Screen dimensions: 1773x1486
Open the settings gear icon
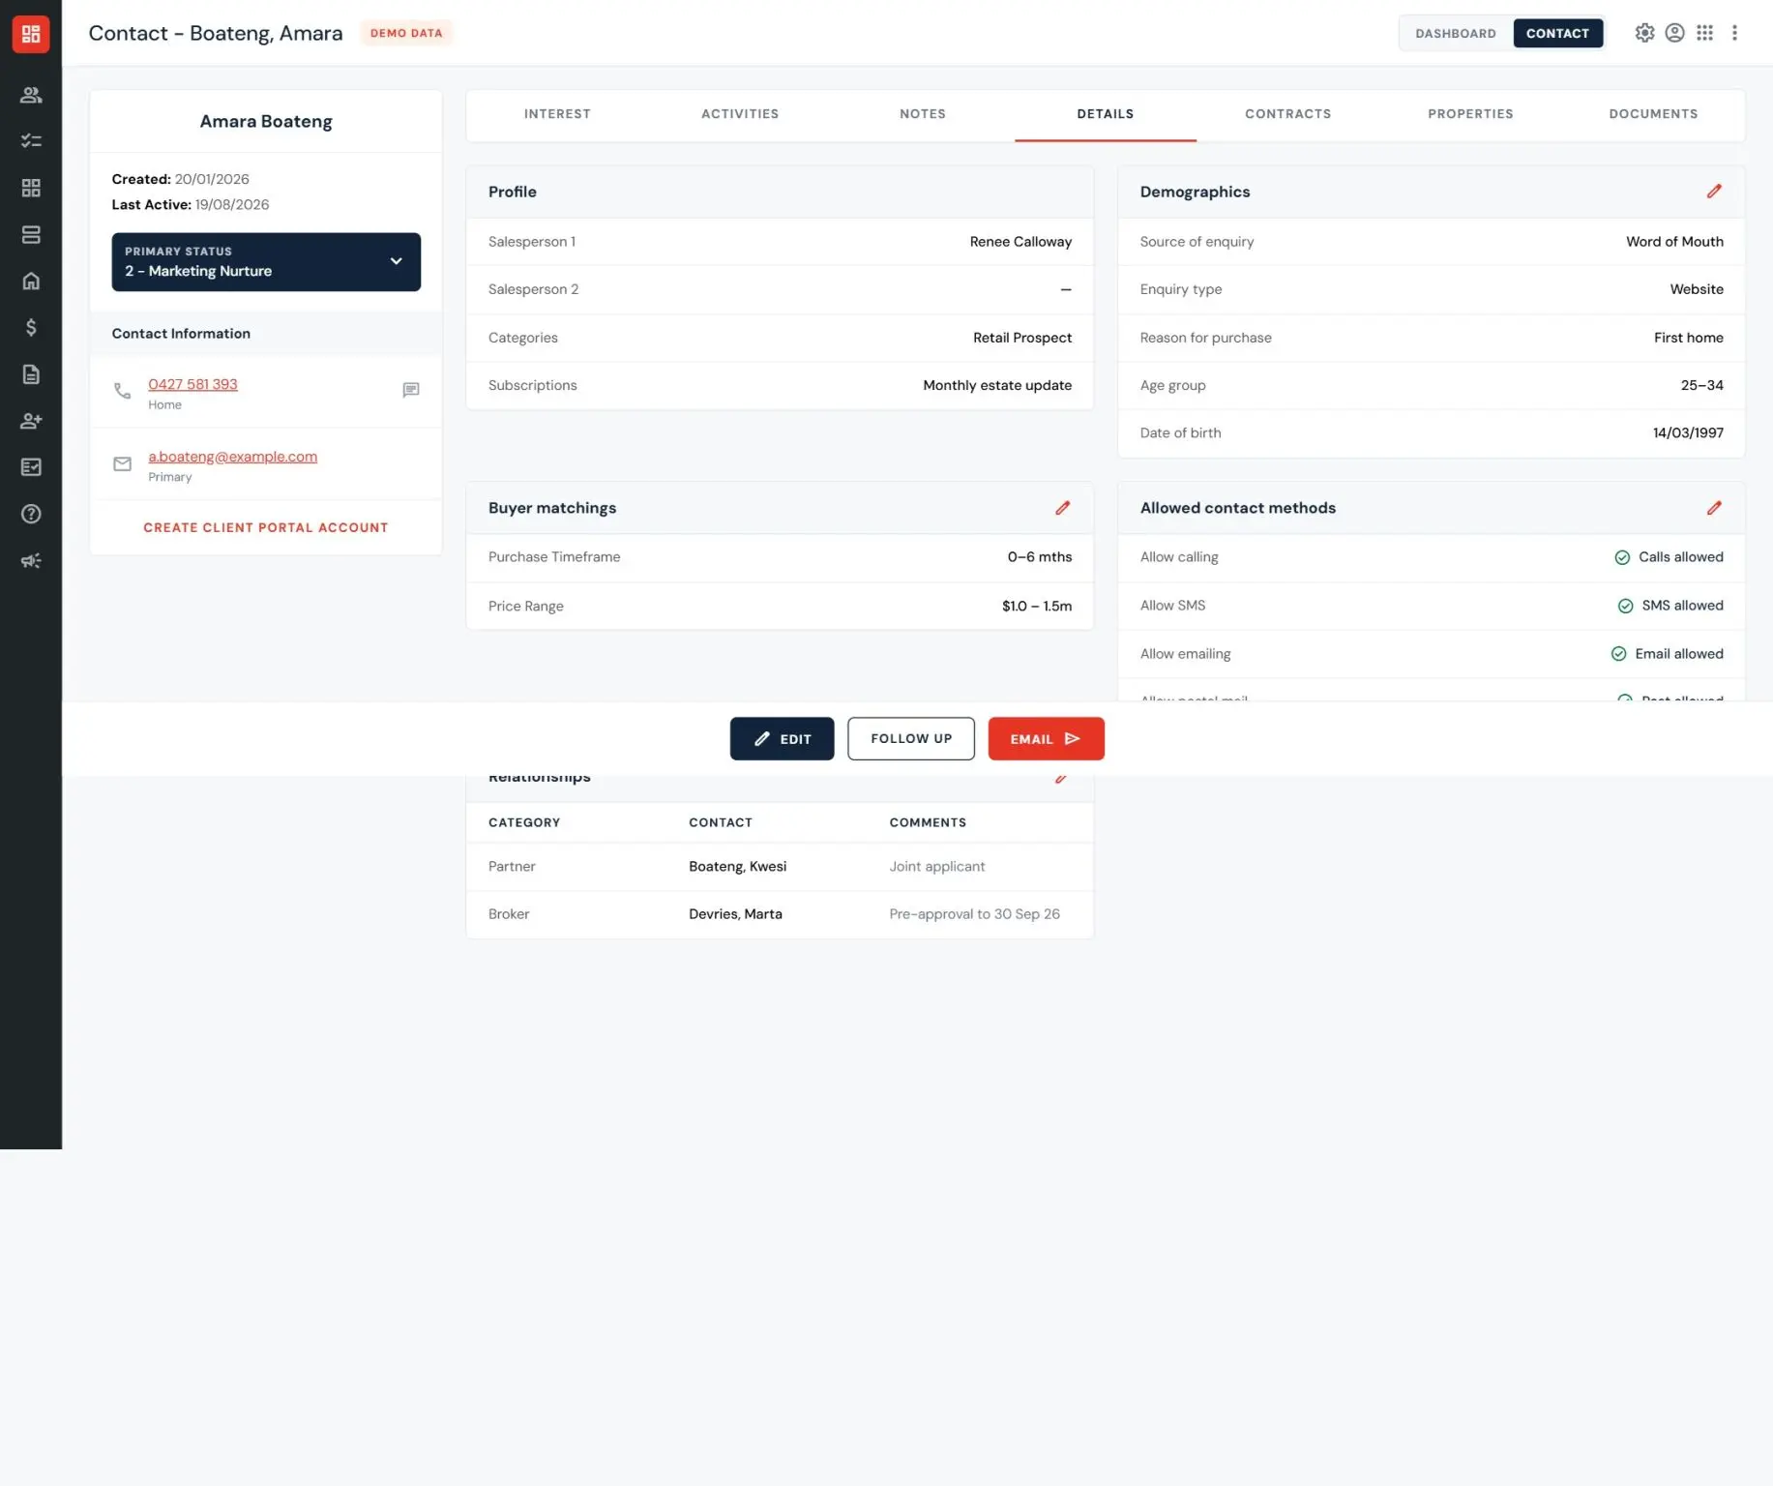pos(1644,33)
